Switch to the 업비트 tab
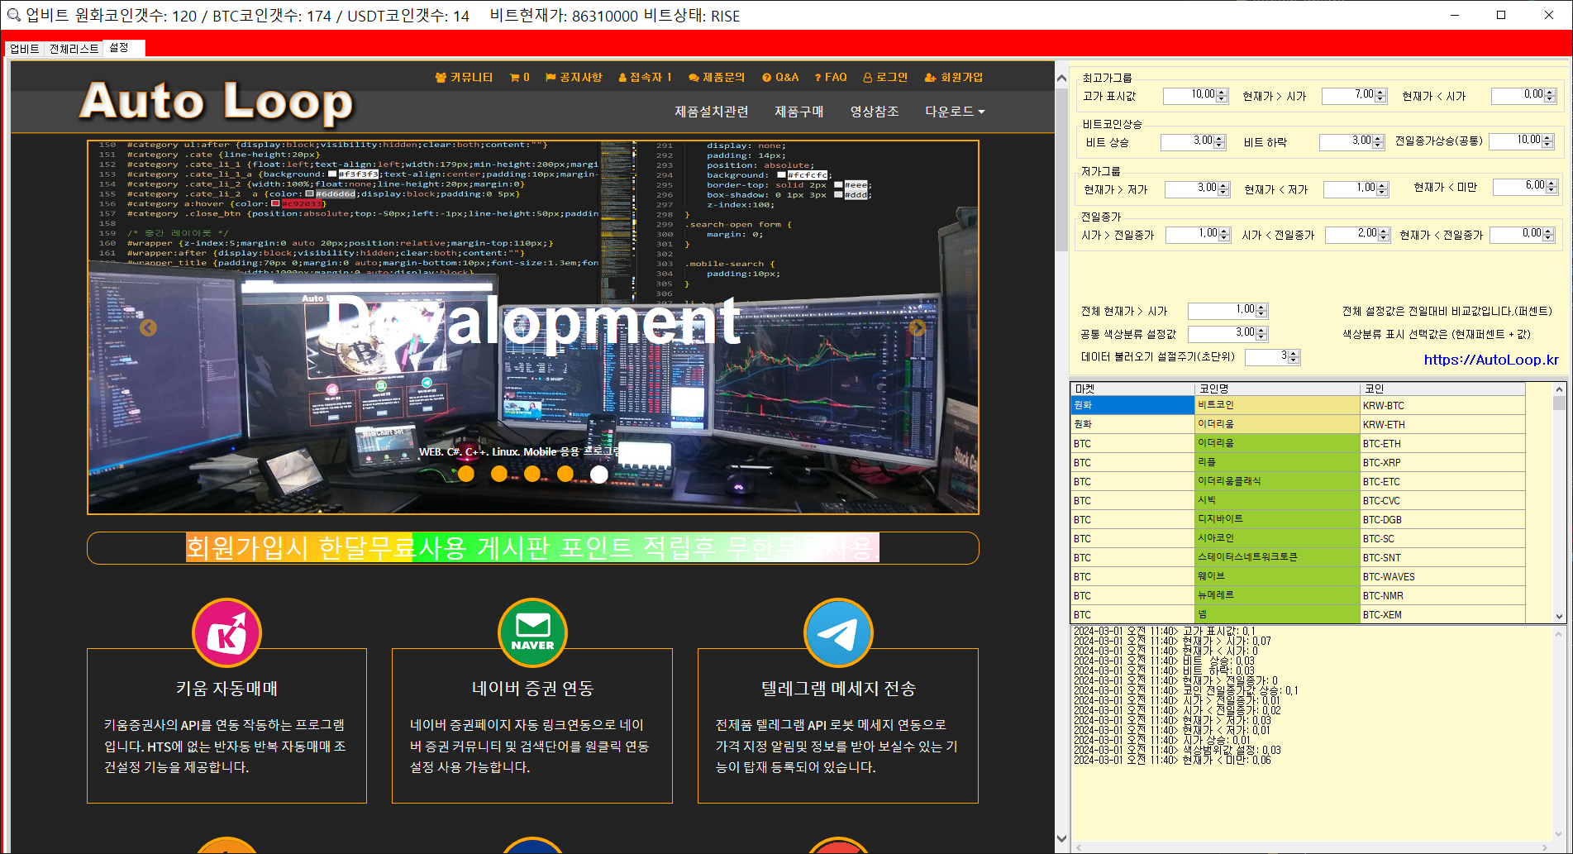The height and width of the screenshot is (854, 1573). (x=24, y=49)
